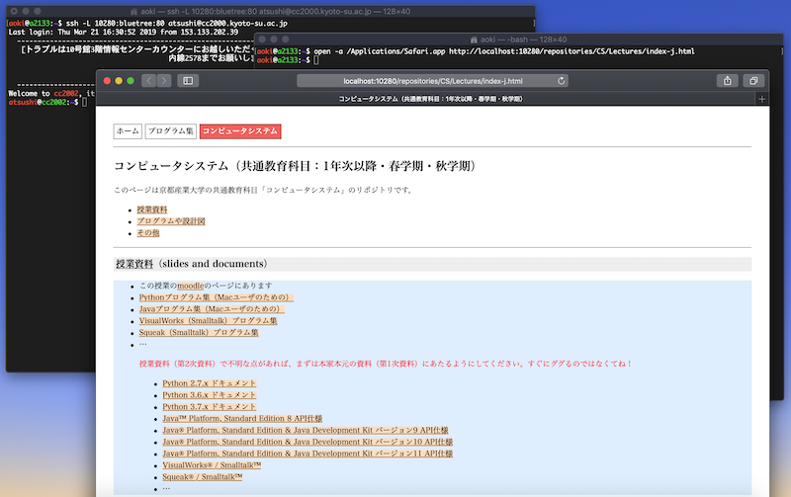The height and width of the screenshot is (497, 791).
Task: Click the page description sentence about 京都産業大学
Action: pos(264,190)
